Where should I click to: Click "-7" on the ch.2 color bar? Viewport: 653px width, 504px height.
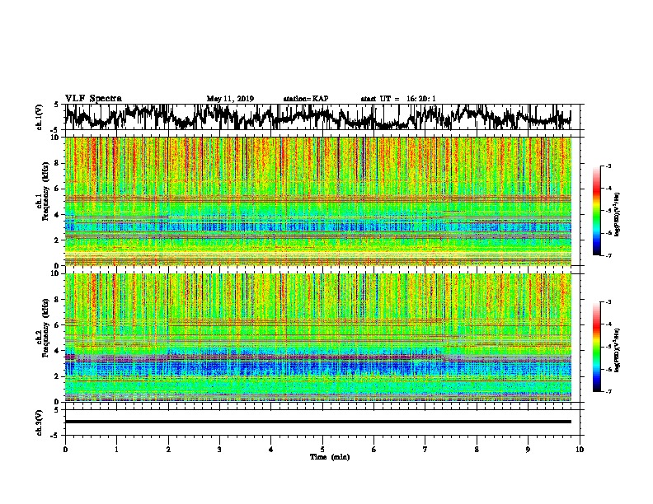click(x=608, y=391)
